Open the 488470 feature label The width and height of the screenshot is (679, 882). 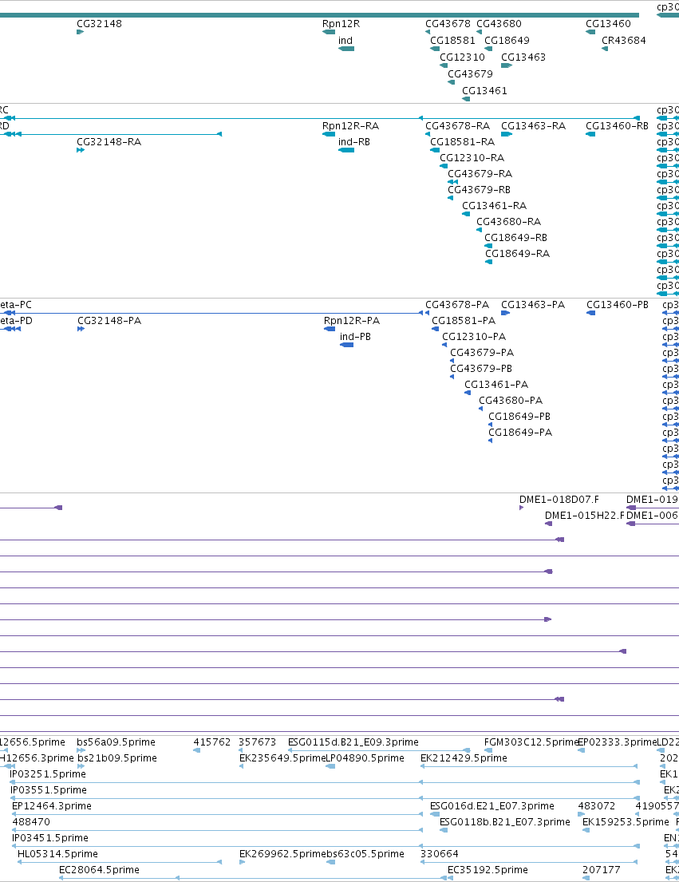(31, 822)
